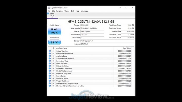The image size is (182, 102).
Task: Click the Rotation Rate value field
Action: point(128,31)
